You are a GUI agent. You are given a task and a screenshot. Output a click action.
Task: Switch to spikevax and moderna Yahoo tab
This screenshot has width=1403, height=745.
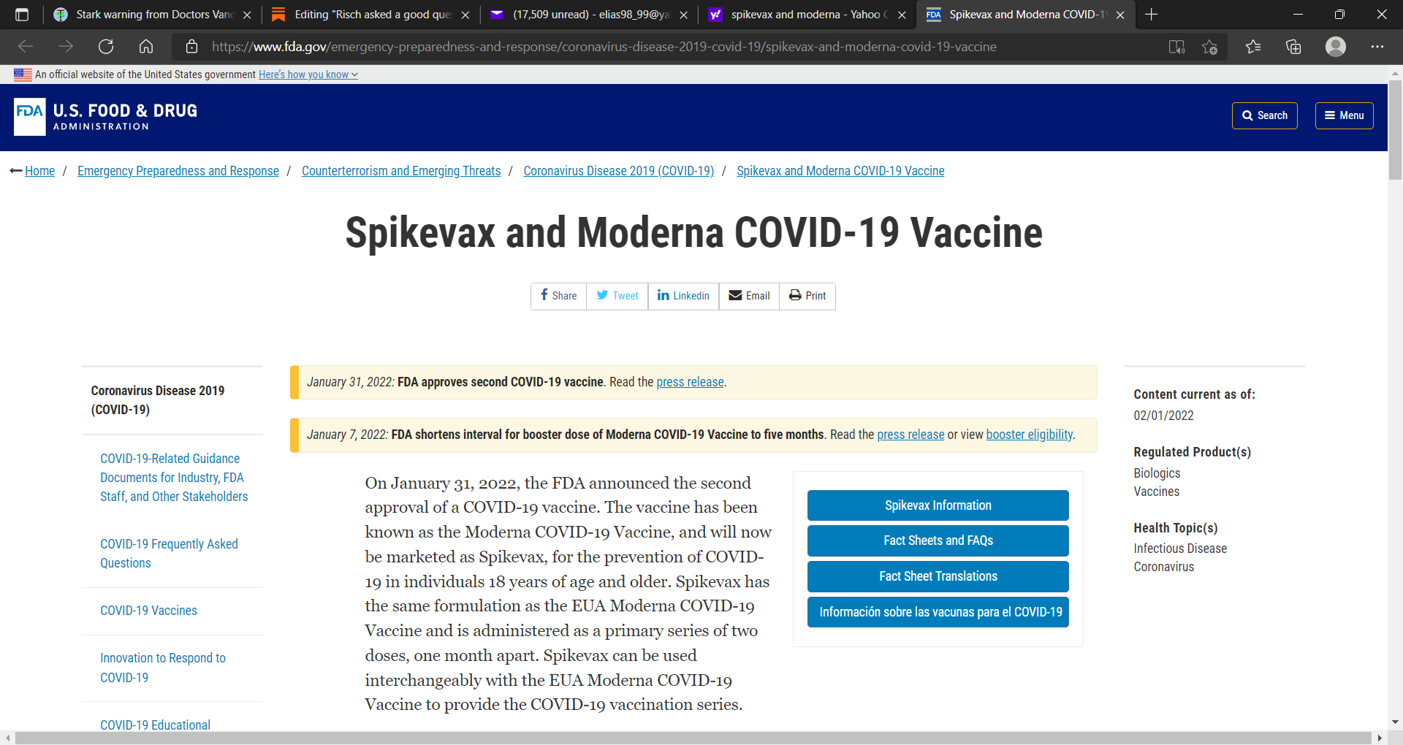point(807,15)
